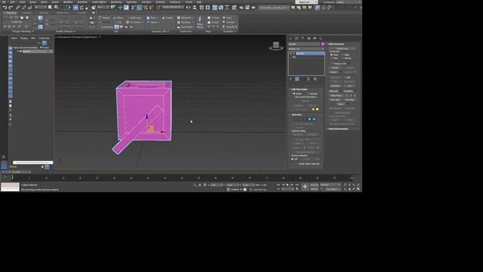Screen dimensions: 483x272
Task: Toggle the Percent Snap icon
Action: point(145,8)
